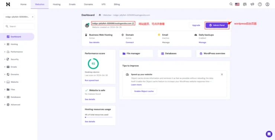Expand the Website sidebar section arrow
This screenshot has height=140, width=275.
[x=5, y=82]
